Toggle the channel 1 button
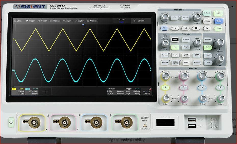This screenshot has width=237, height=144. (x=165, y=87)
